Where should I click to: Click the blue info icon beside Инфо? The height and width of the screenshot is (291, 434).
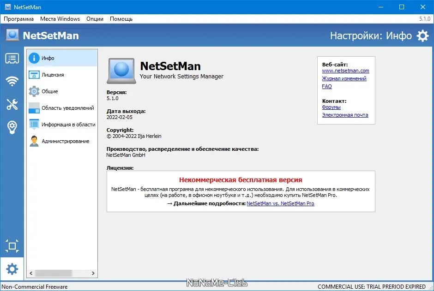point(34,58)
